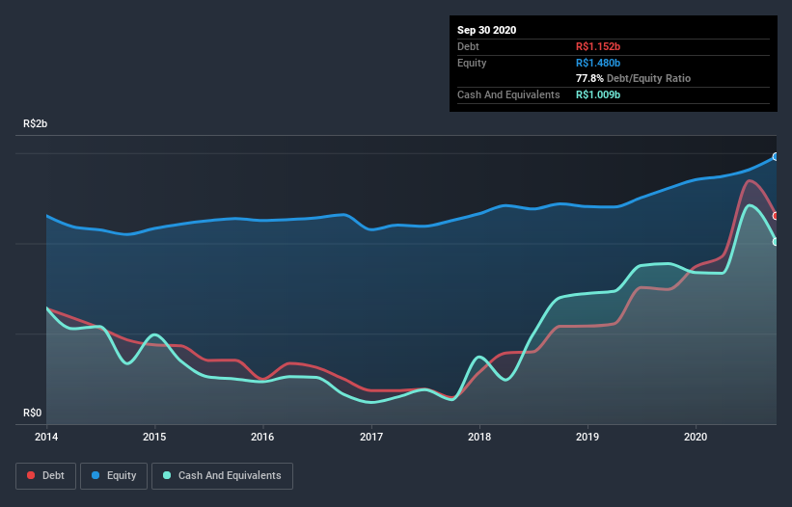Click the Equity label in the tooltip
This screenshot has height=507, width=792.
pos(472,63)
